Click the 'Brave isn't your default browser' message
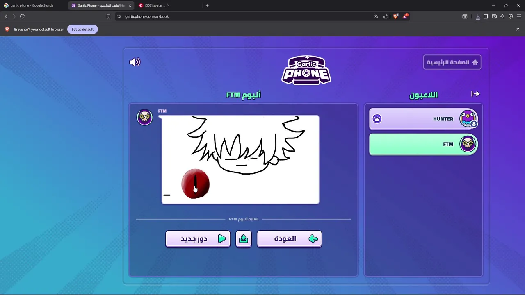 click(39, 29)
